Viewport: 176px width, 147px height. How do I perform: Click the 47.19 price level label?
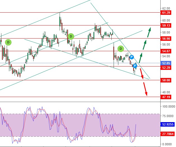(166, 97)
